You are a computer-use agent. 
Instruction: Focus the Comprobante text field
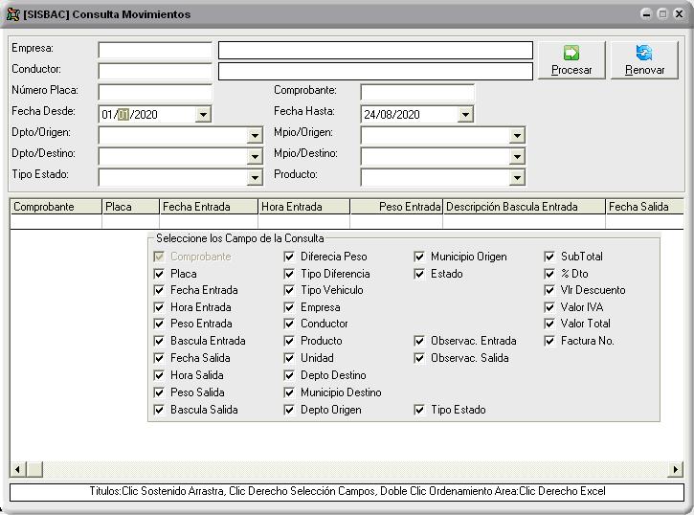pyautogui.click(x=417, y=92)
